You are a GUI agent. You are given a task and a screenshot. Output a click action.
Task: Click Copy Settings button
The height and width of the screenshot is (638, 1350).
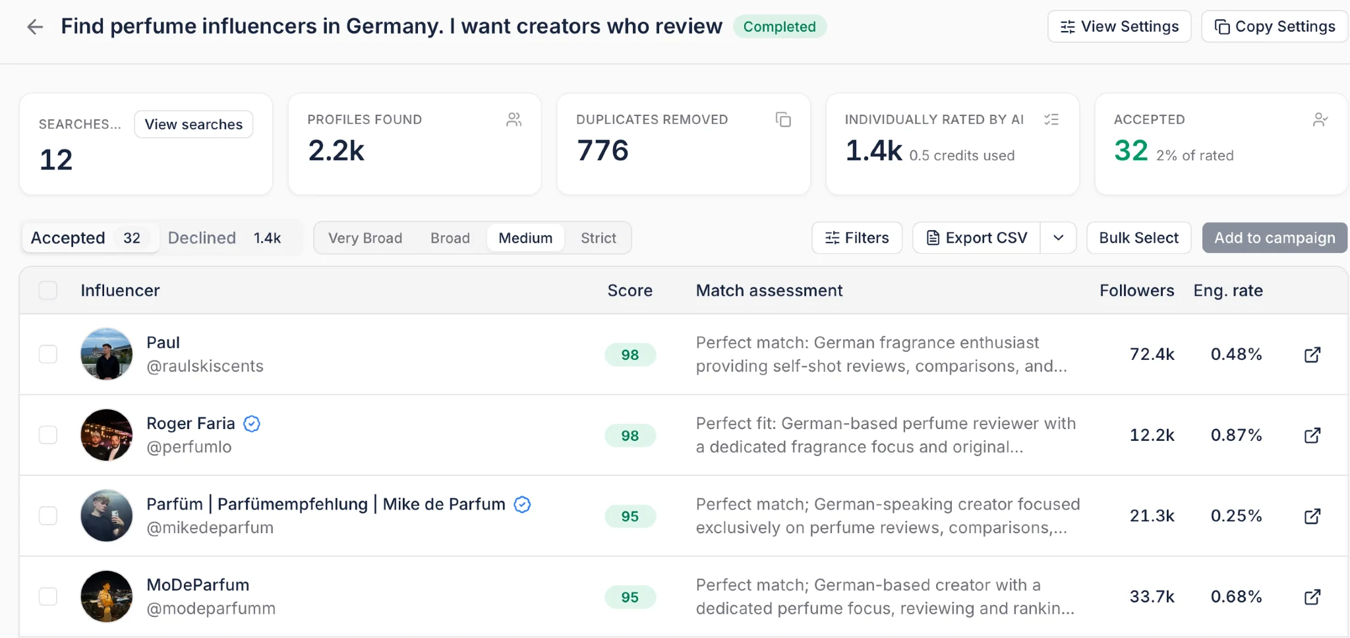pyautogui.click(x=1275, y=26)
